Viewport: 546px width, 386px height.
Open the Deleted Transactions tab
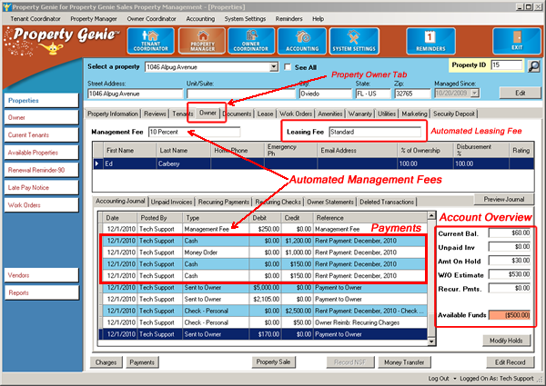tap(387, 202)
